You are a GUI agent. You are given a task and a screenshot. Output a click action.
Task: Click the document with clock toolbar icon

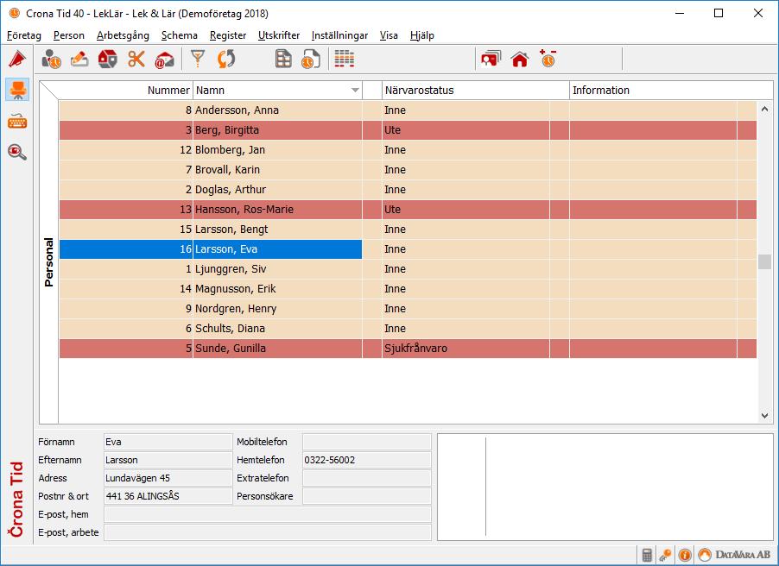point(311,59)
